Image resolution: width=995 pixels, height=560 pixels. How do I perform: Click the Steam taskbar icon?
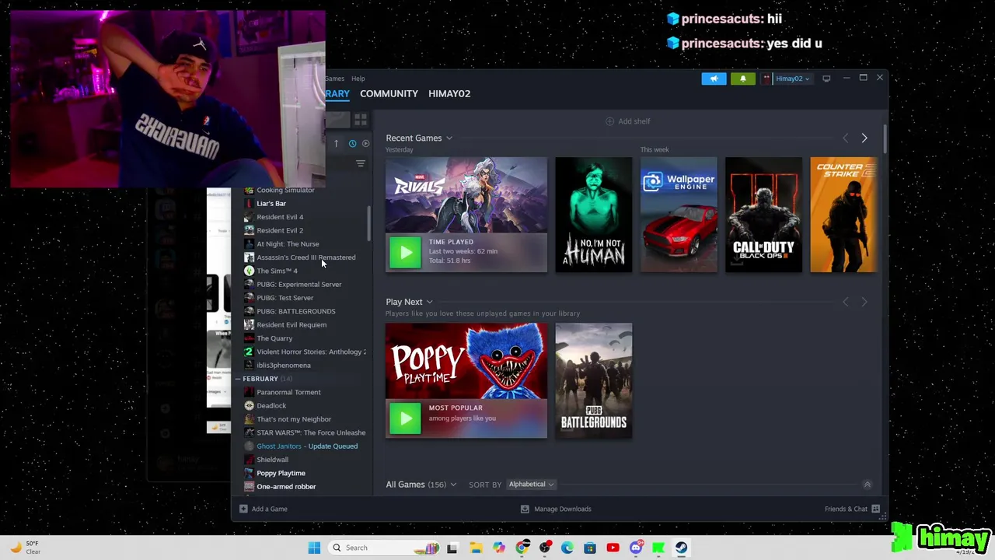pyautogui.click(x=681, y=548)
